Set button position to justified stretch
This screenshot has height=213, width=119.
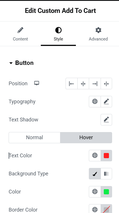click(x=106, y=84)
